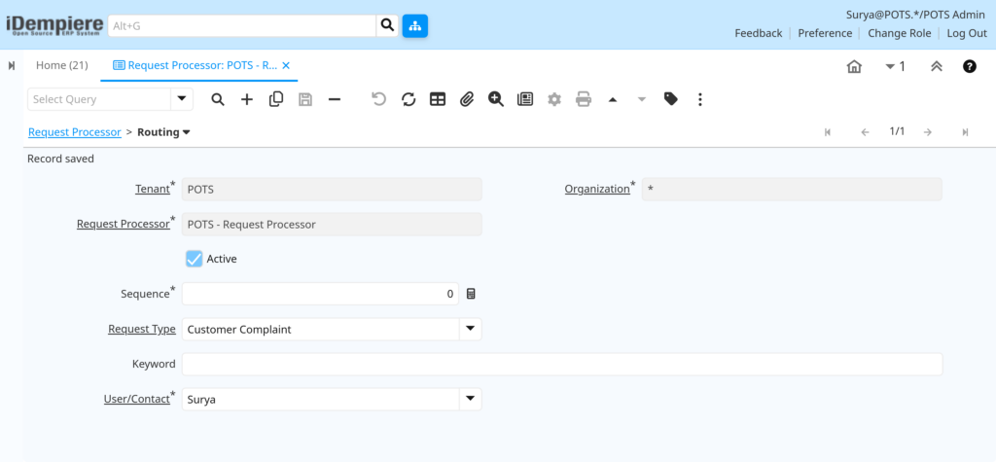Open the Feedback link

759,33
